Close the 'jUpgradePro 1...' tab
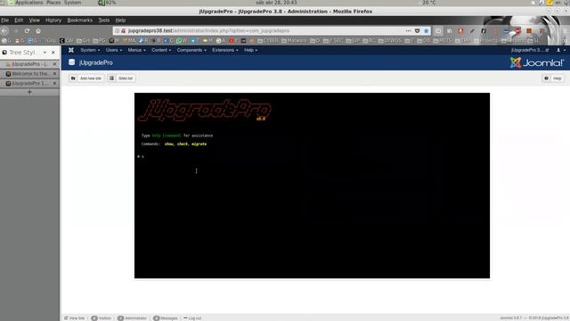 point(55,83)
